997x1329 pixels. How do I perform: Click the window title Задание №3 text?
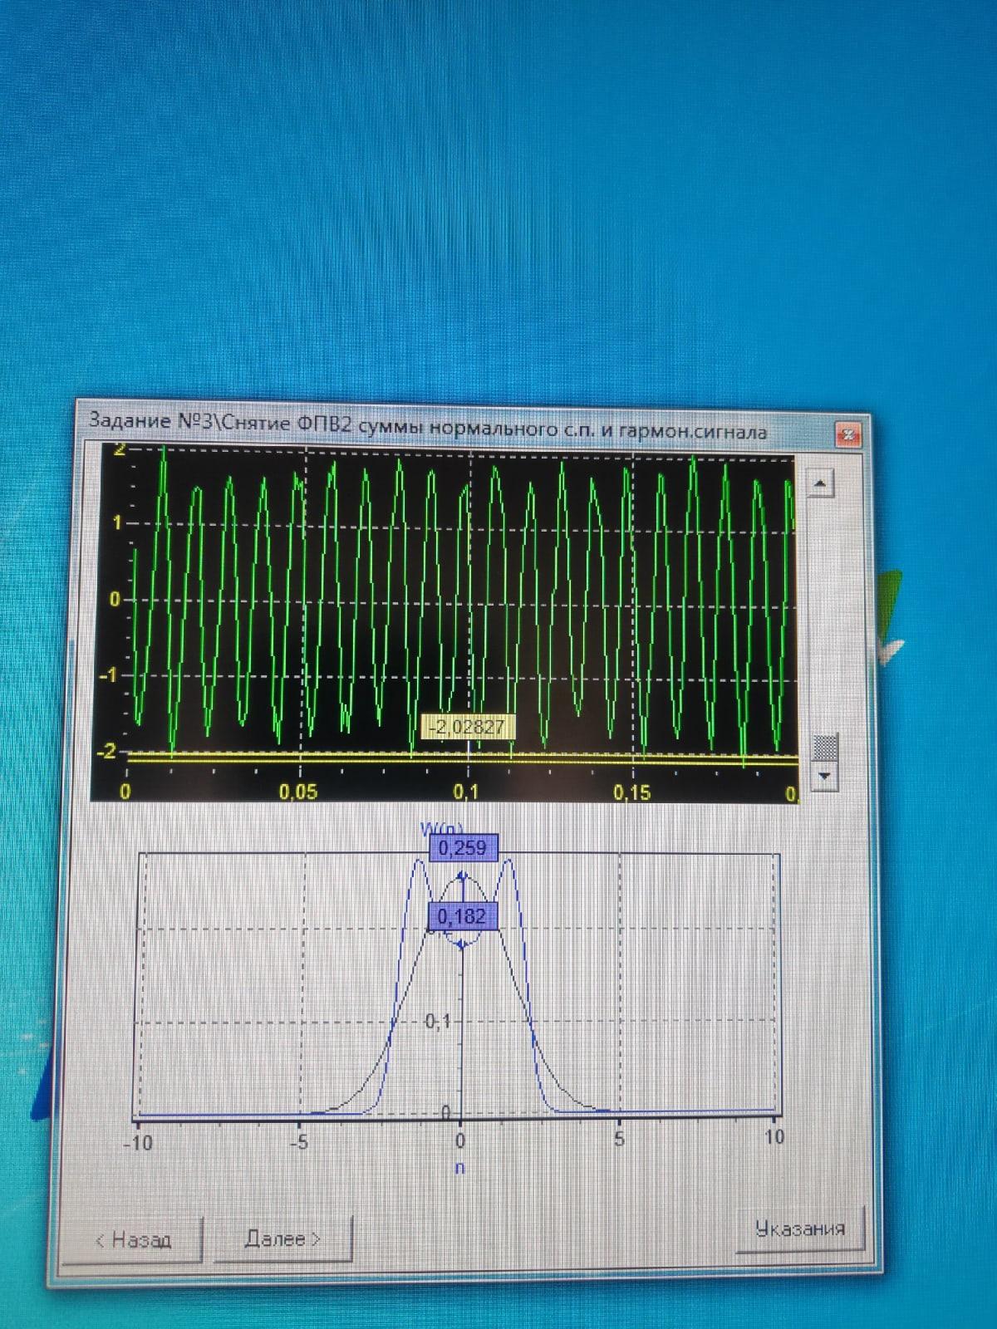[428, 426]
